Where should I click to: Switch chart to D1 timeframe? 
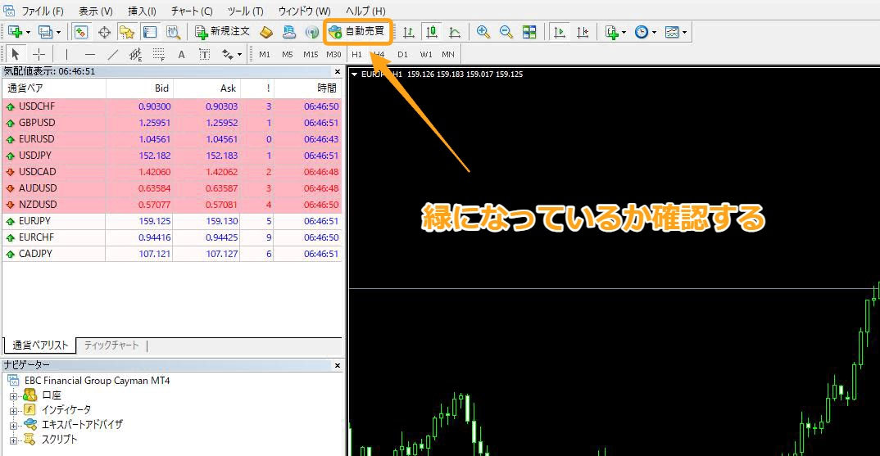[402, 54]
